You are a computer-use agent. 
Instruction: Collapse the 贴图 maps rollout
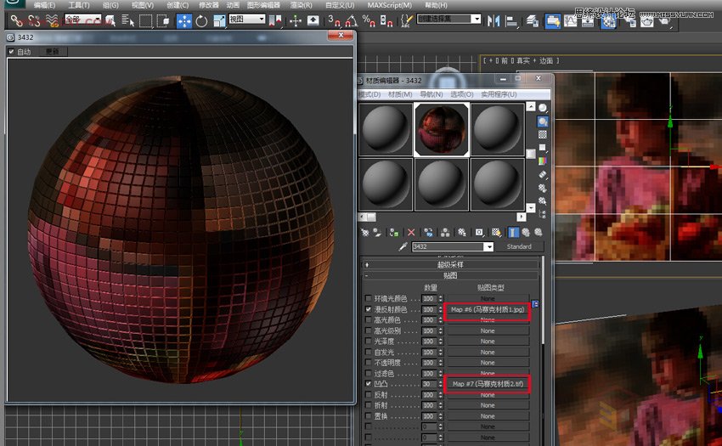[450, 275]
